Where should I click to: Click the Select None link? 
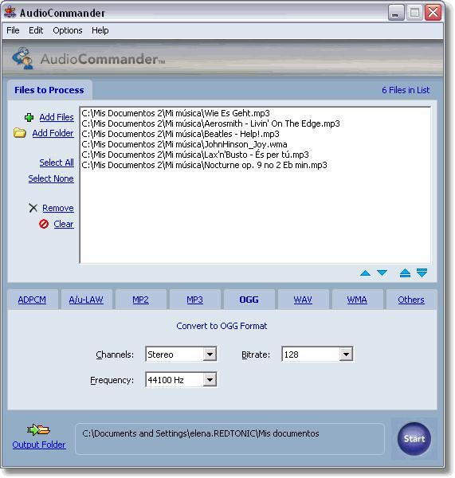click(x=51, y=178)
